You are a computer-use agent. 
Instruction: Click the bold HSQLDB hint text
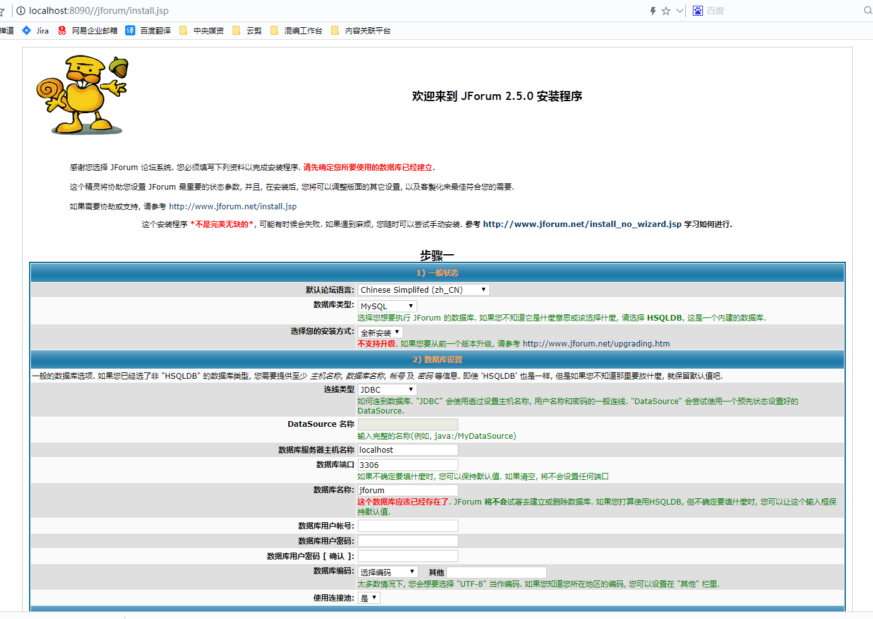pyautogui.click(x=664, y=317)
